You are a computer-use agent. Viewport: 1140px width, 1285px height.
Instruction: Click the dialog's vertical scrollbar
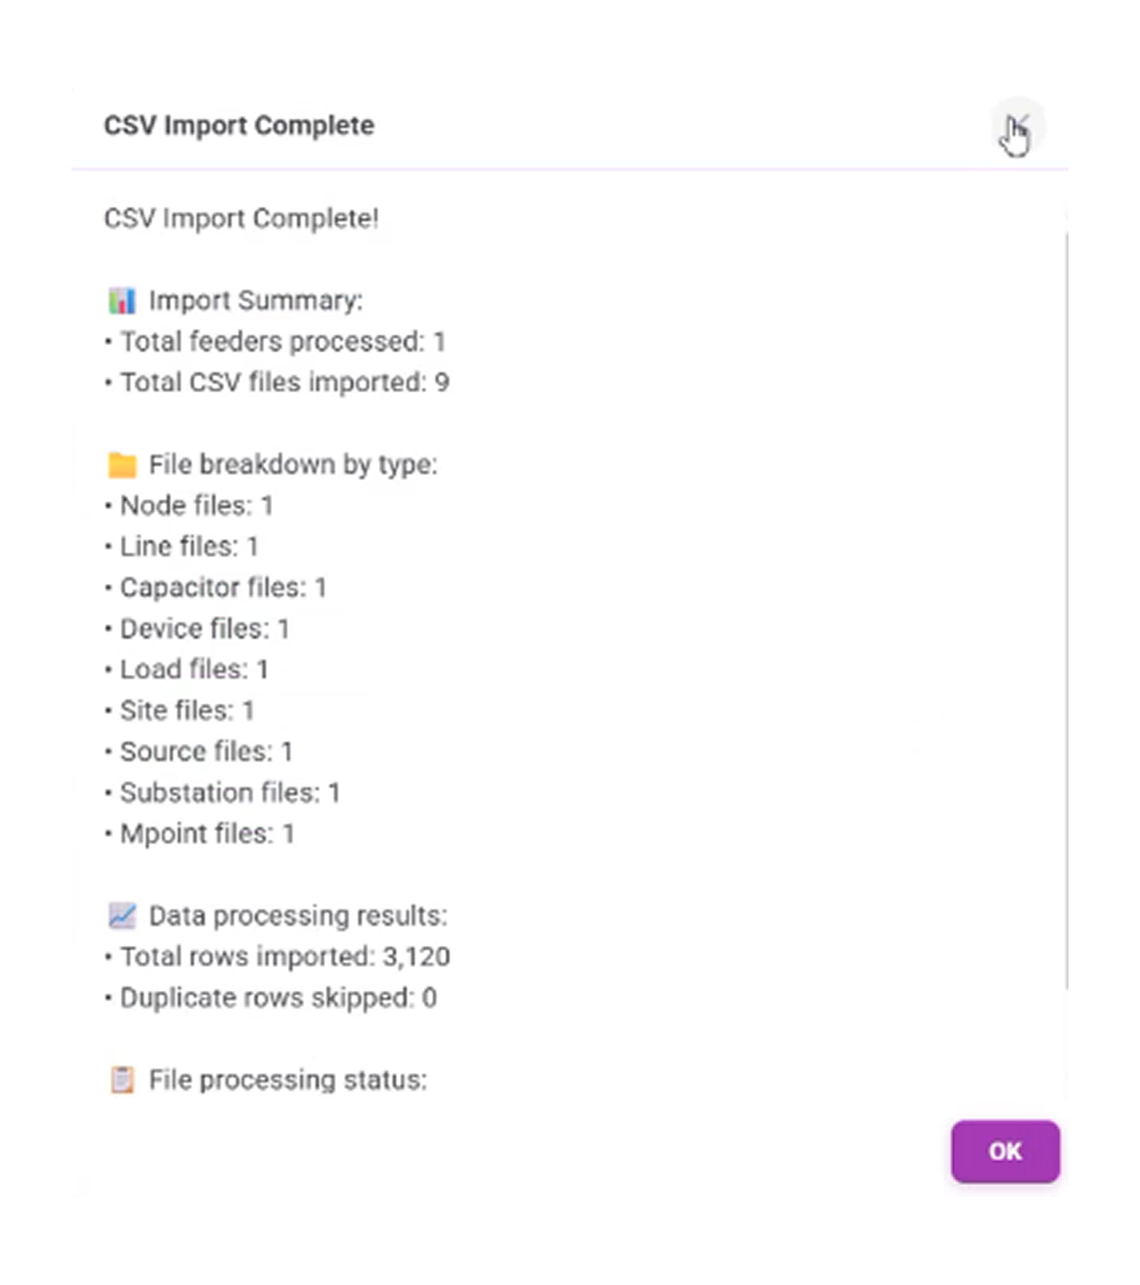(1066, 610)
